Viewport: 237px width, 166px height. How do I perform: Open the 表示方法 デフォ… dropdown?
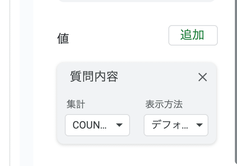[176, 125]
